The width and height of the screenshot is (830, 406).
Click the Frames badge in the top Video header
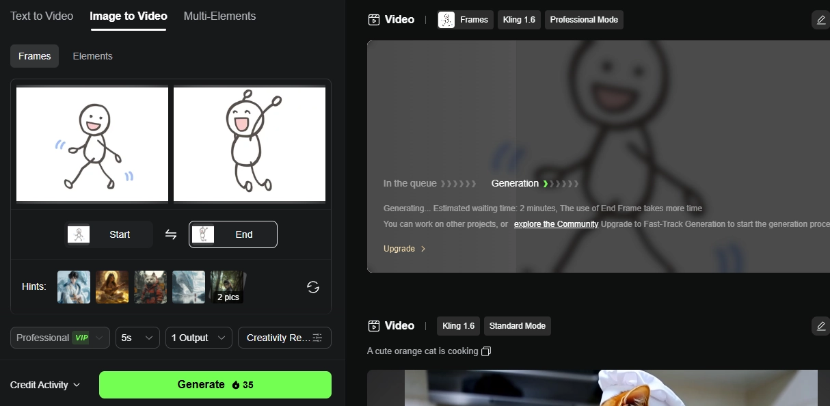tap(465, 19)
